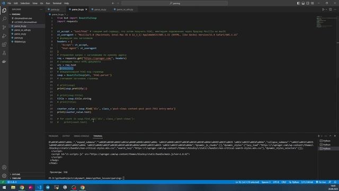
Task: Open File Explorer from the taskbar
Action: pyautogui.click(x=13, y=187)
